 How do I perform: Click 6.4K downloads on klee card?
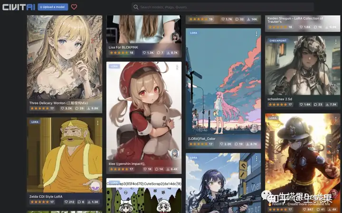pyautogui.click(x=172, y=169)
